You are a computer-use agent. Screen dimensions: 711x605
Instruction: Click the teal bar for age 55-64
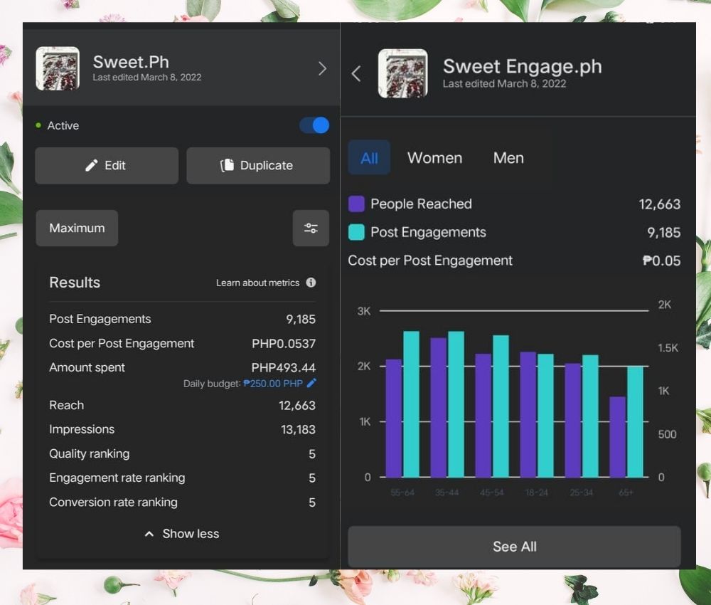[411, 404]
